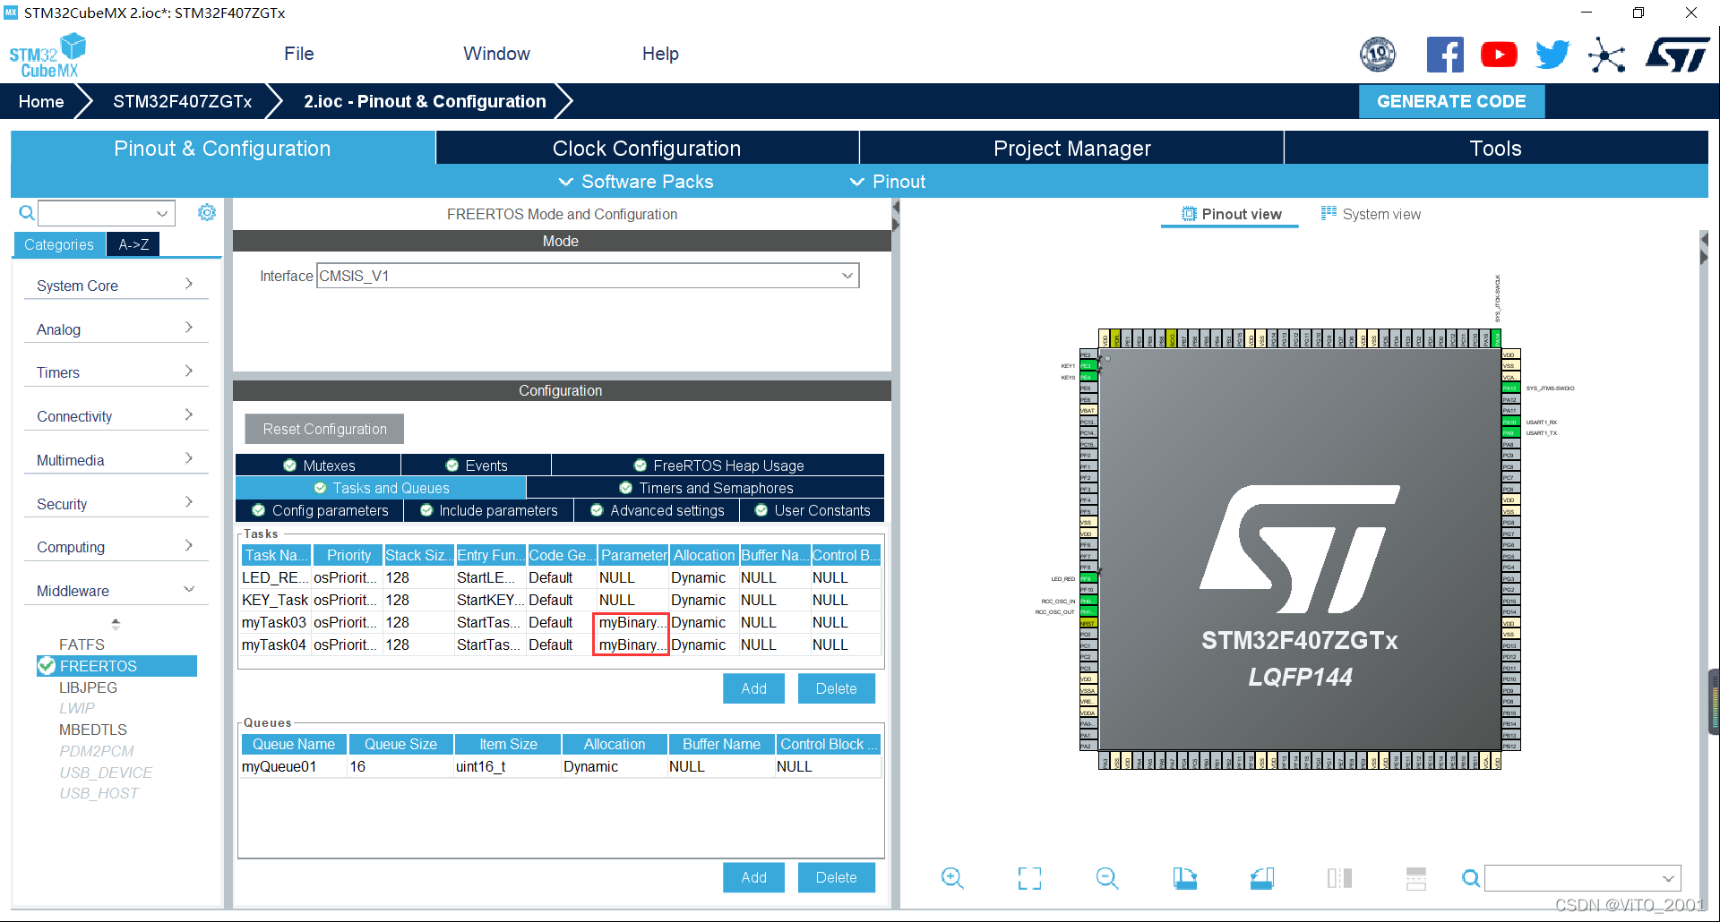Click the pin search magnifier icon

(x=1471, y=878)
